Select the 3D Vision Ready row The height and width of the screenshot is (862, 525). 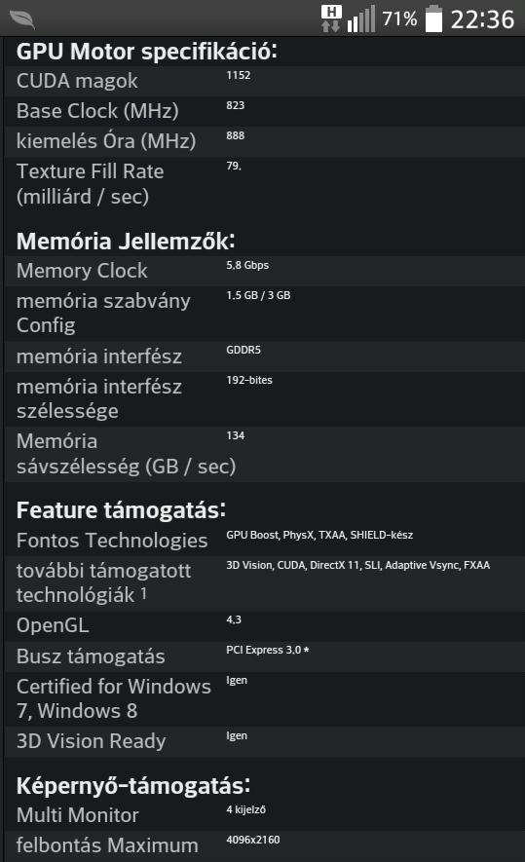pyautogui.click(x=265, y=741)
